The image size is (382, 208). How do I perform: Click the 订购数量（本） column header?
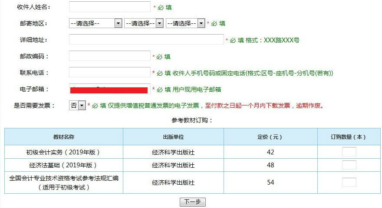[x=348, y=137]
